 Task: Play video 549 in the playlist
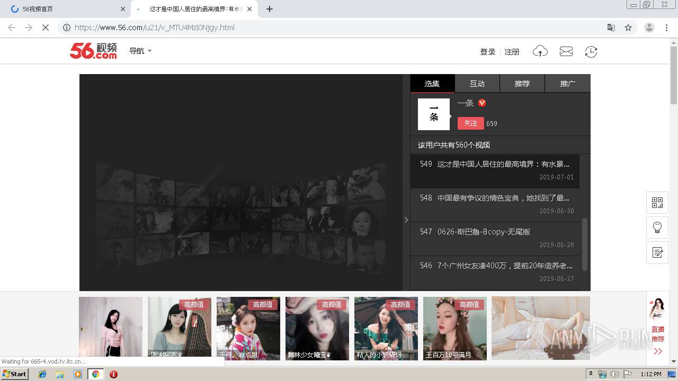click(495, 171)
